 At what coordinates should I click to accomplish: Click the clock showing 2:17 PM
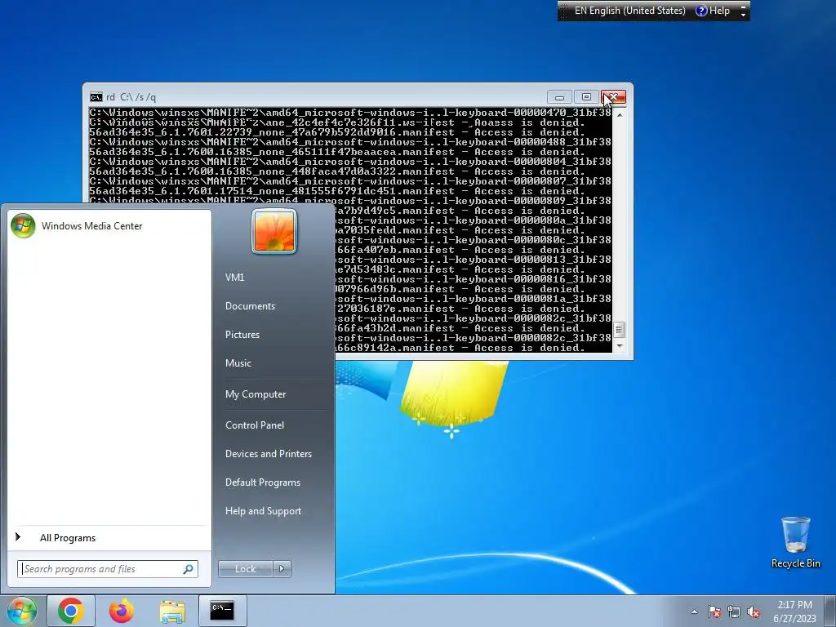pyautogui.click(x=794, y=605)
